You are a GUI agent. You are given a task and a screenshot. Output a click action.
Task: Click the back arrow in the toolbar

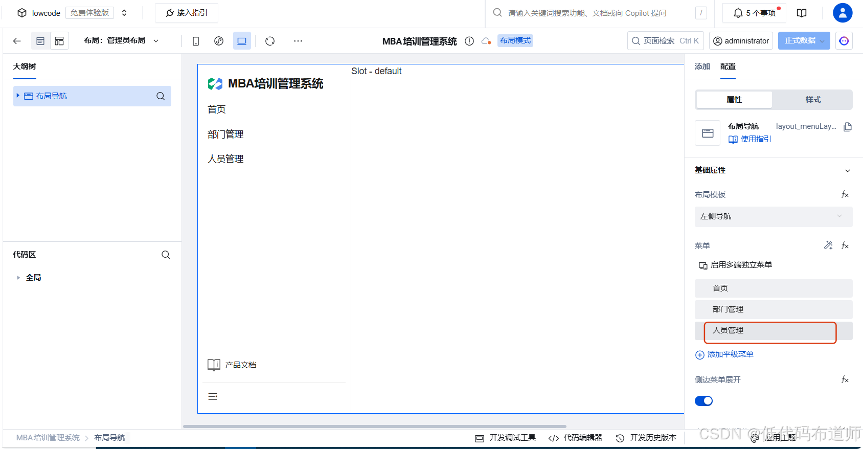(17, 41)
